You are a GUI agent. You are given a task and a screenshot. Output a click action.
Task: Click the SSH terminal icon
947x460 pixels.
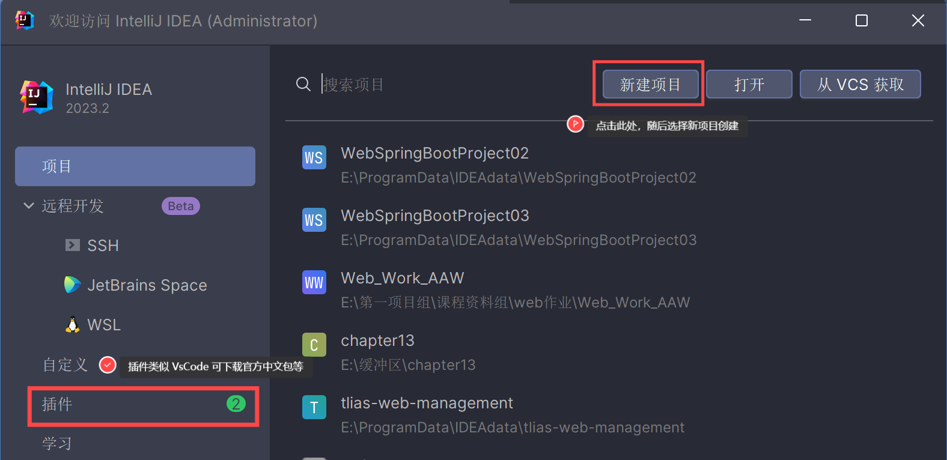pyautogui.click(x=73, y=245)
